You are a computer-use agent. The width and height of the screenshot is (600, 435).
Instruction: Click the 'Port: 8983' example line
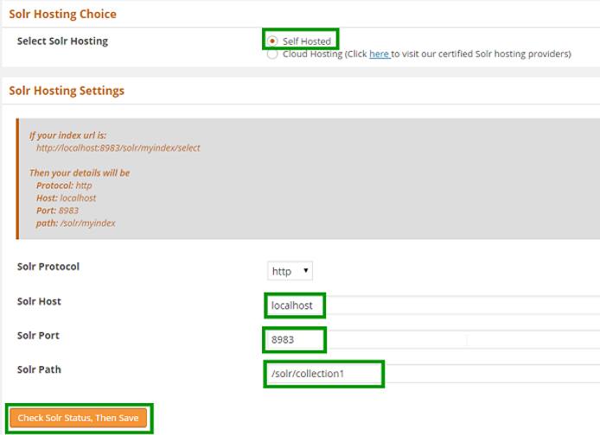tap(57, 211)
